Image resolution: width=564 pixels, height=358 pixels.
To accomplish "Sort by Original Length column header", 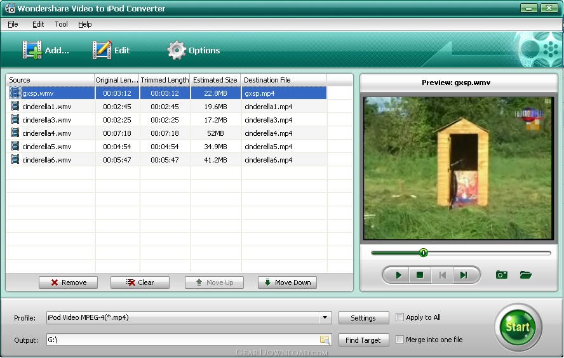I will [117, 80].
